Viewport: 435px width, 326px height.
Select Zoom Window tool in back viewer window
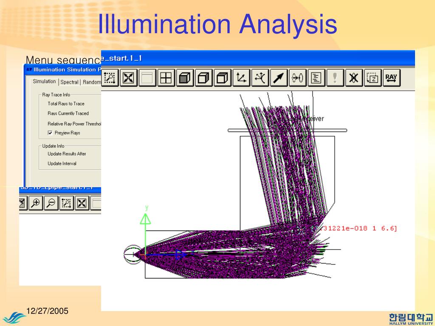pos(66,203)
